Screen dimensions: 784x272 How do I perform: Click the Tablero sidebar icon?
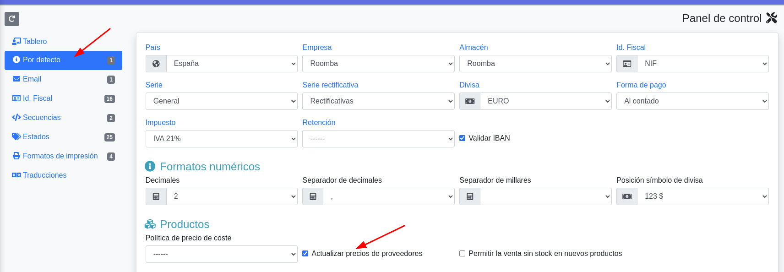click(16, 41)
